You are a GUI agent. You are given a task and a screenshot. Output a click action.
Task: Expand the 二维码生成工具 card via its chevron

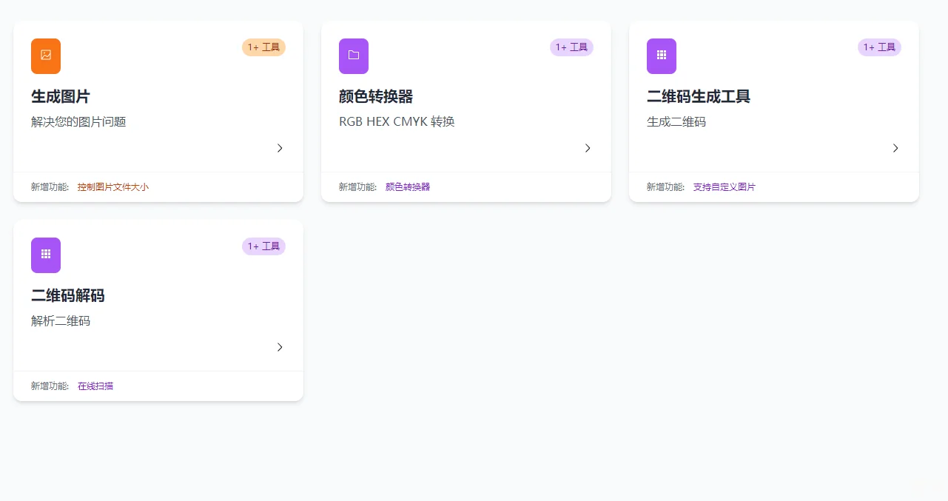pos(895,148)
